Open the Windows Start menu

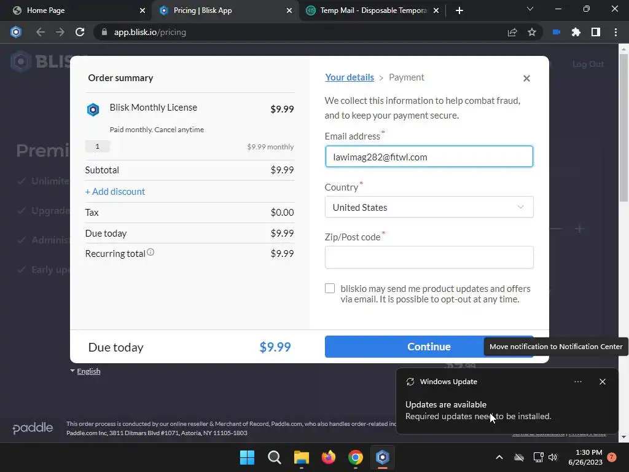[x=247, y=457]
